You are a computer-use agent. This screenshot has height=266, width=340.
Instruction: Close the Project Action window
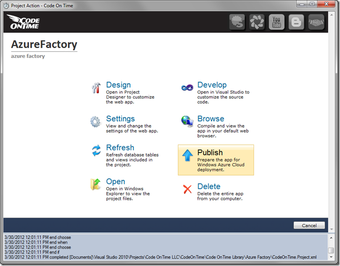pyautogui.click(x=327, y=4)
